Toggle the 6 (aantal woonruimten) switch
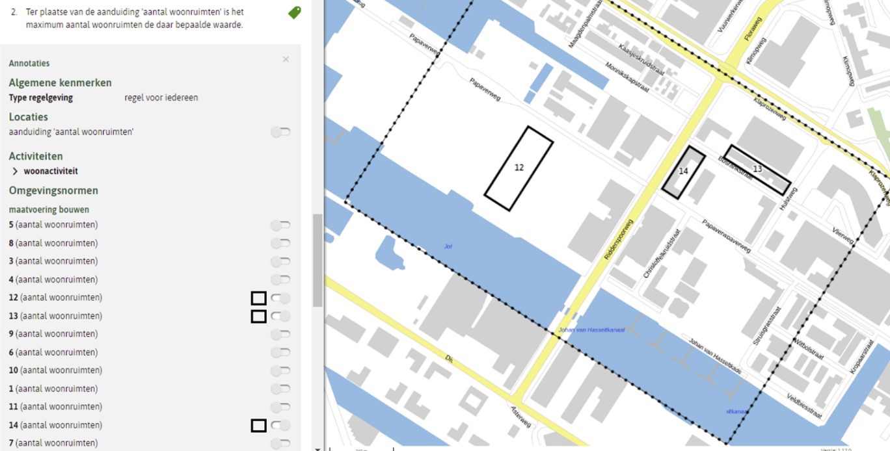The width and height of the screenshot is (890, 451). point(280,352)
